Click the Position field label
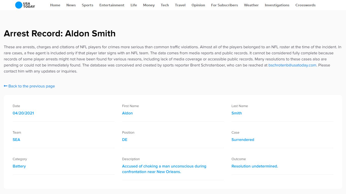The image size is (346, 194). (x=128, y=133)
